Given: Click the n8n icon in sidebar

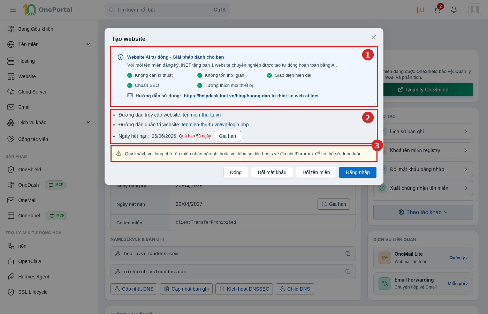Looking at the screenshot, I should (x=11, y=246).
